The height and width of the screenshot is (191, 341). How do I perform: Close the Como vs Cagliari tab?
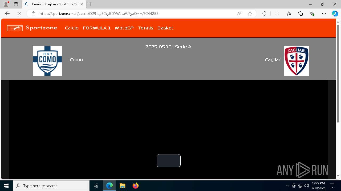tap(82, 4)
